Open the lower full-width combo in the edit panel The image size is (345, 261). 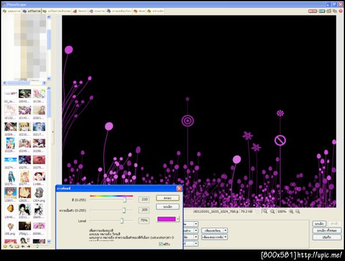pyautogui.click(x=214, y=237)
